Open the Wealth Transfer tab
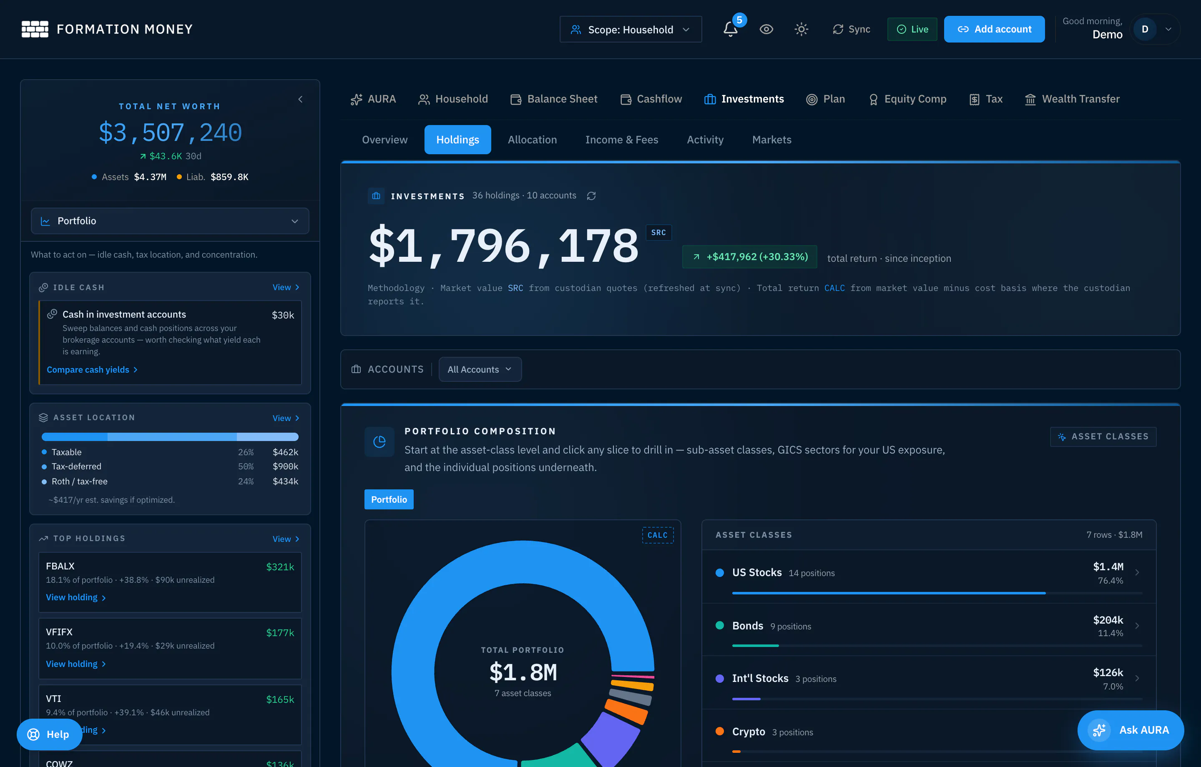 click(x=1072, y=99)
